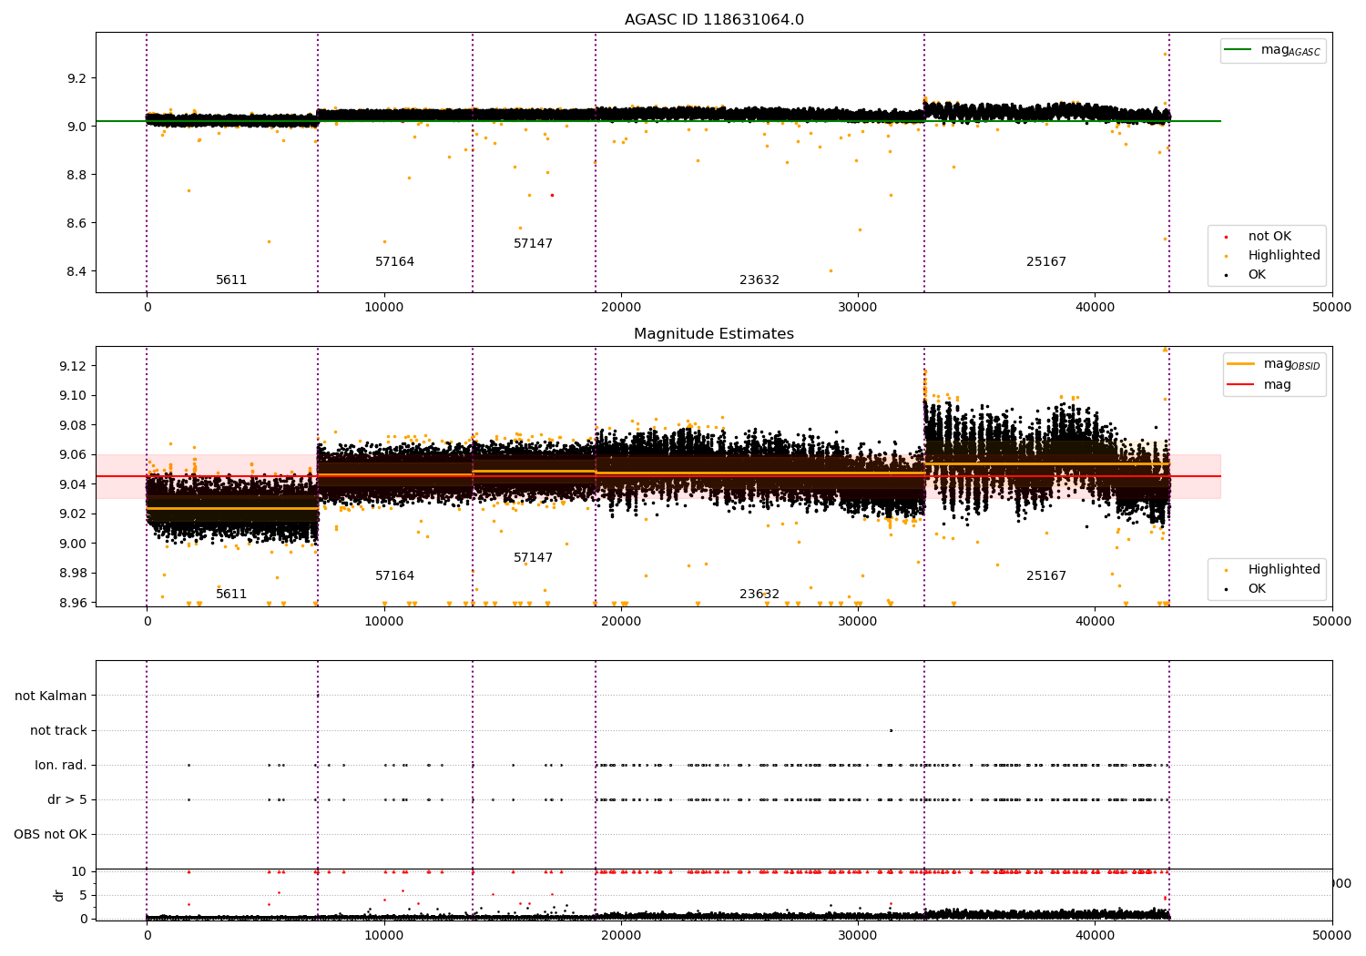This screenshot has width=1366, height=956.
Task: Click the 'Magnitude Estimates' plot title
Action: [x=714, y=334]
